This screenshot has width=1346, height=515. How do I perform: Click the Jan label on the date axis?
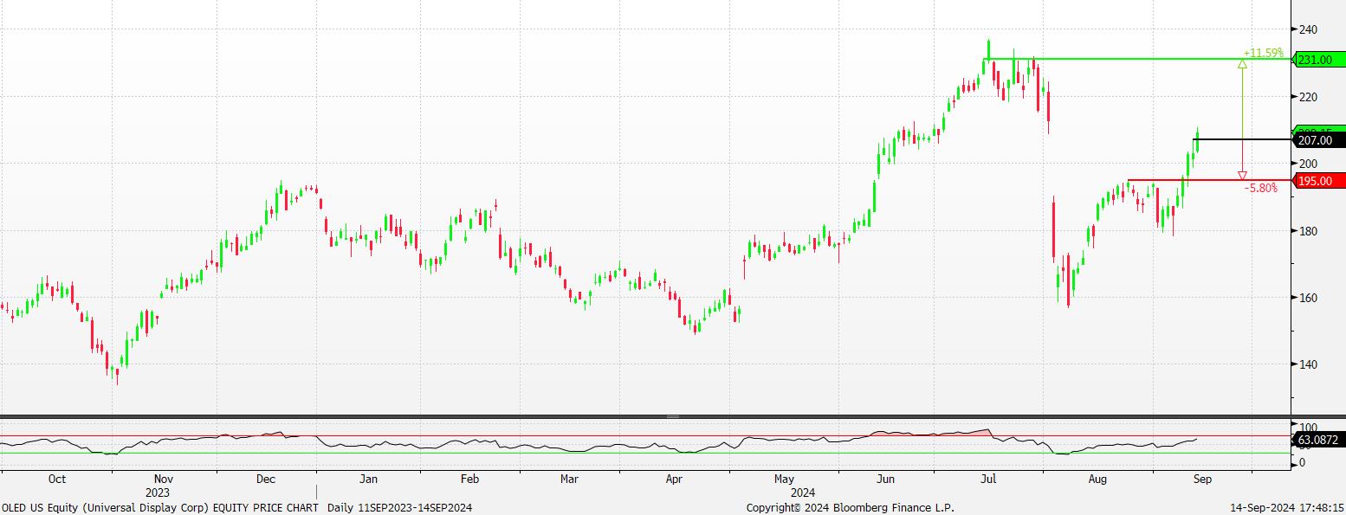[368, 479]
